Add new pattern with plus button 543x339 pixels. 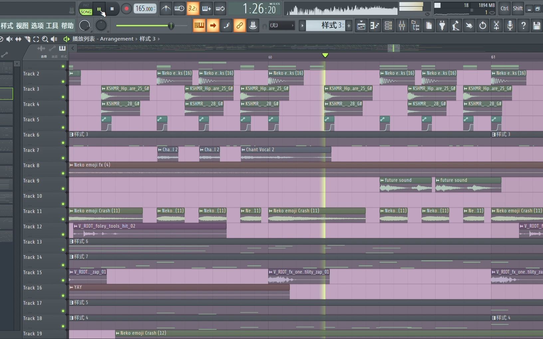349,26
